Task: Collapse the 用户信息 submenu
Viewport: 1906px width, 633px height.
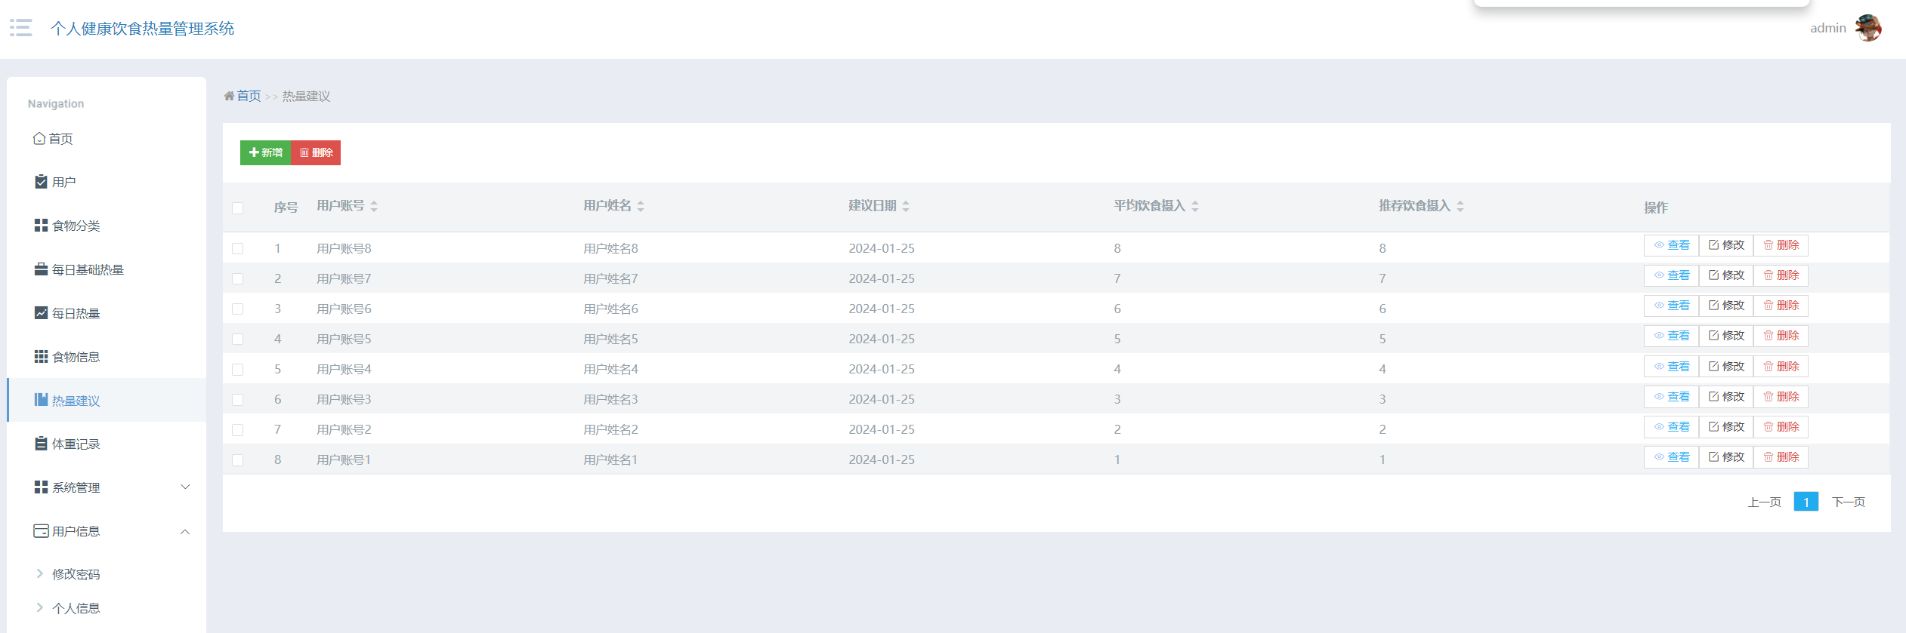Action: tap(185, 531)
